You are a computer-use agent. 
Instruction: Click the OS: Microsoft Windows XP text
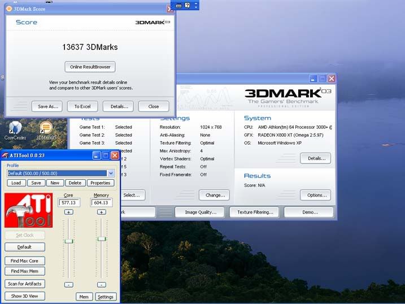(273, 143)
